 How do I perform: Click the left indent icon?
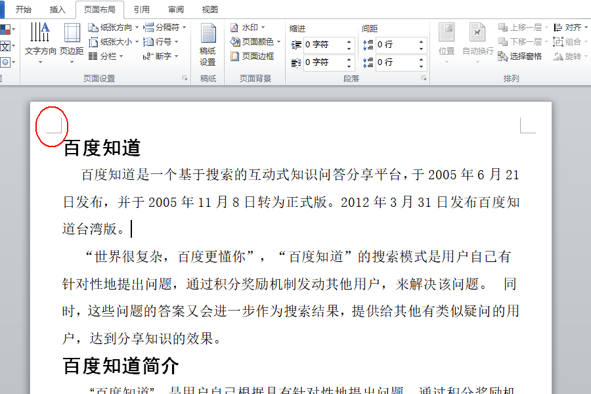pos(296,45)
